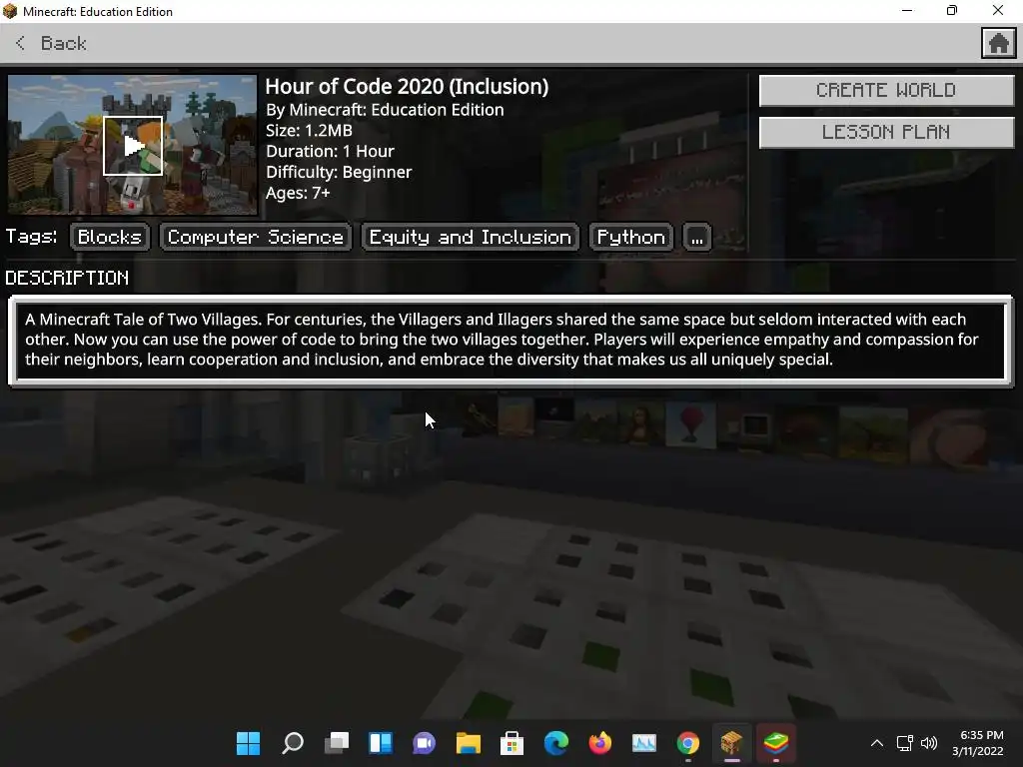Open Windows Search from taskbar
Viewport: 1023px width, 767px height.
pyautogui.click(x=293, y=743)
